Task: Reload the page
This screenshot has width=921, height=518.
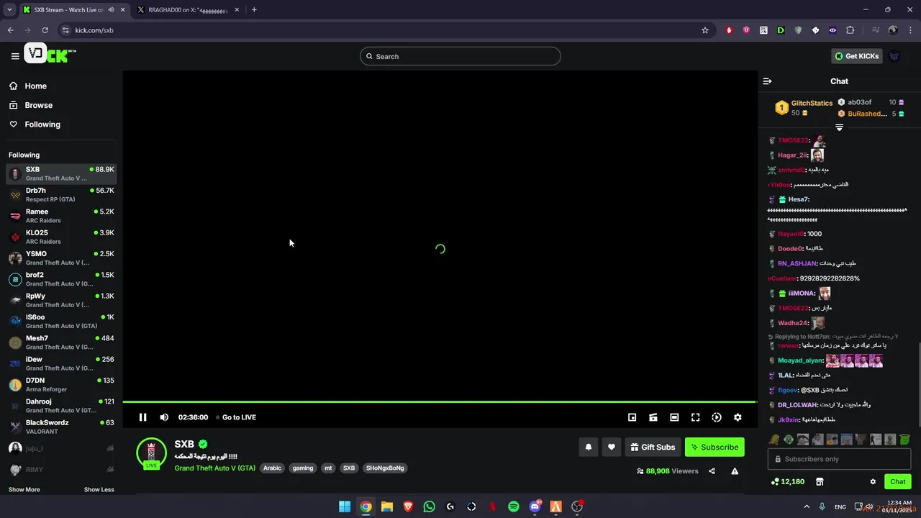Action: click(45, 30)
